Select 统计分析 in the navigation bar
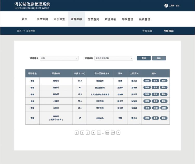 coord(110,19)
